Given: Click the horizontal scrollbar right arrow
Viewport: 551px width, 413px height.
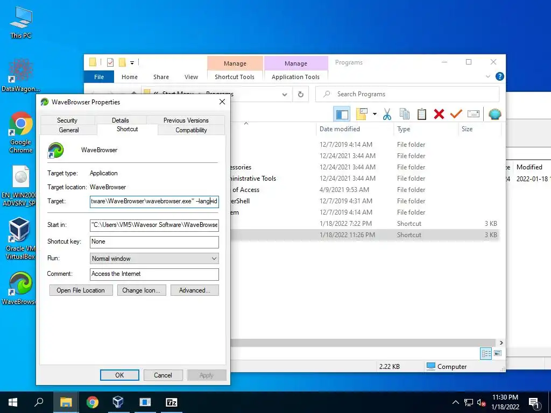Looking at the screenshot, I should click(501, 343).
